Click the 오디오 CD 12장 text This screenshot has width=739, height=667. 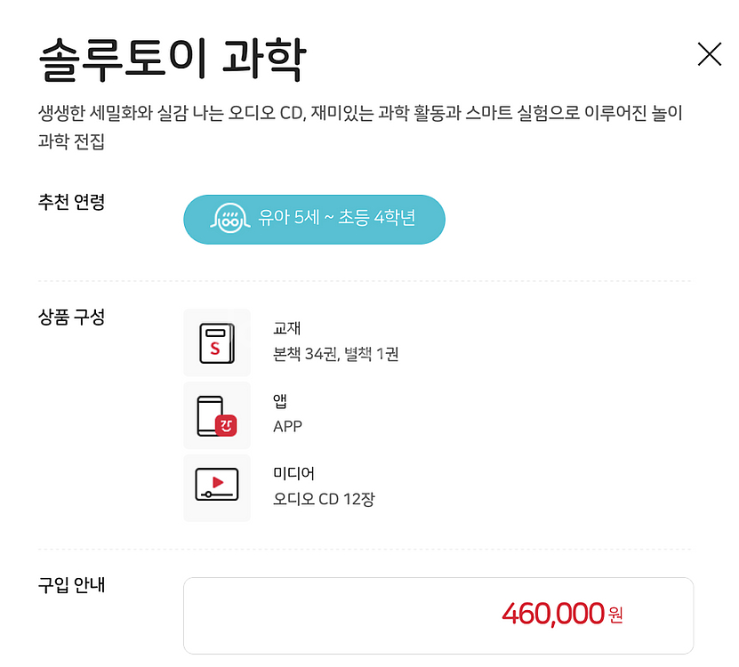[x=324, y=498]
